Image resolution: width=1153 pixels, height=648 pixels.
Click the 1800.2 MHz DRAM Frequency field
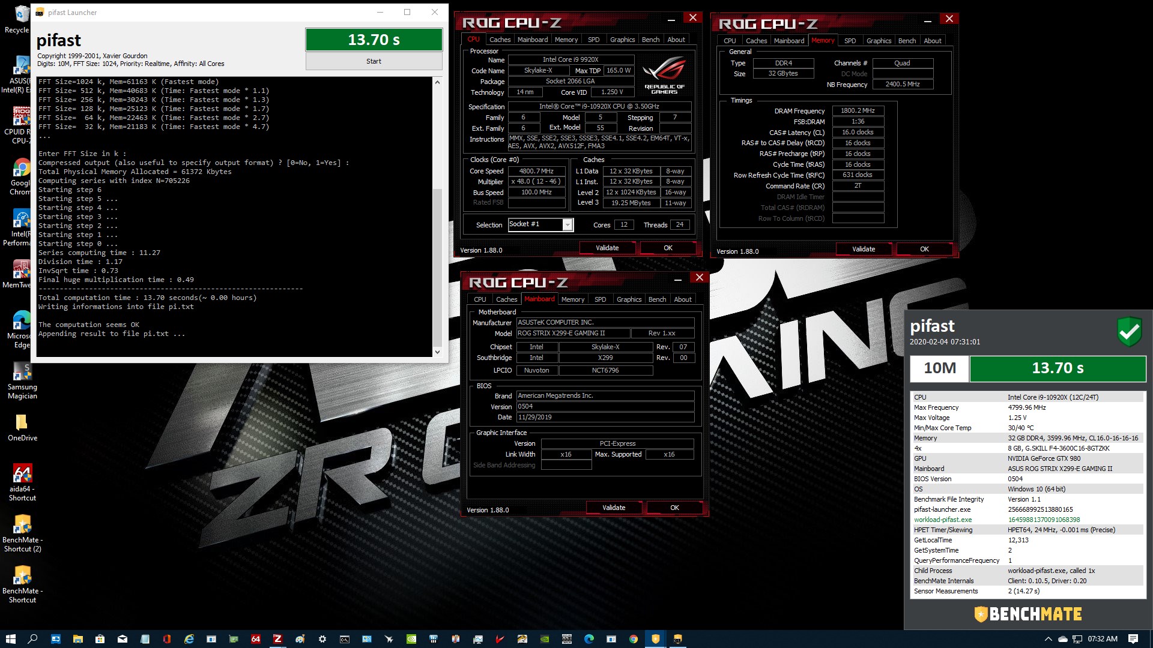point(858,110)
